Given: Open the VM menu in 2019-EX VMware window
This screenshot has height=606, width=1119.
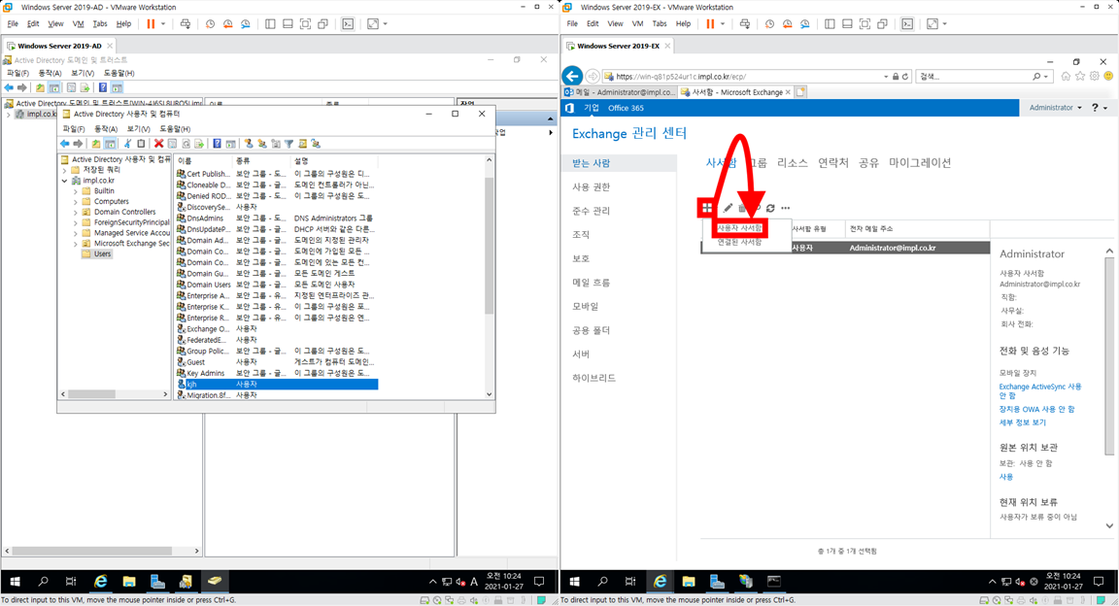Looking at the screenshot, I should click(637, 23).
